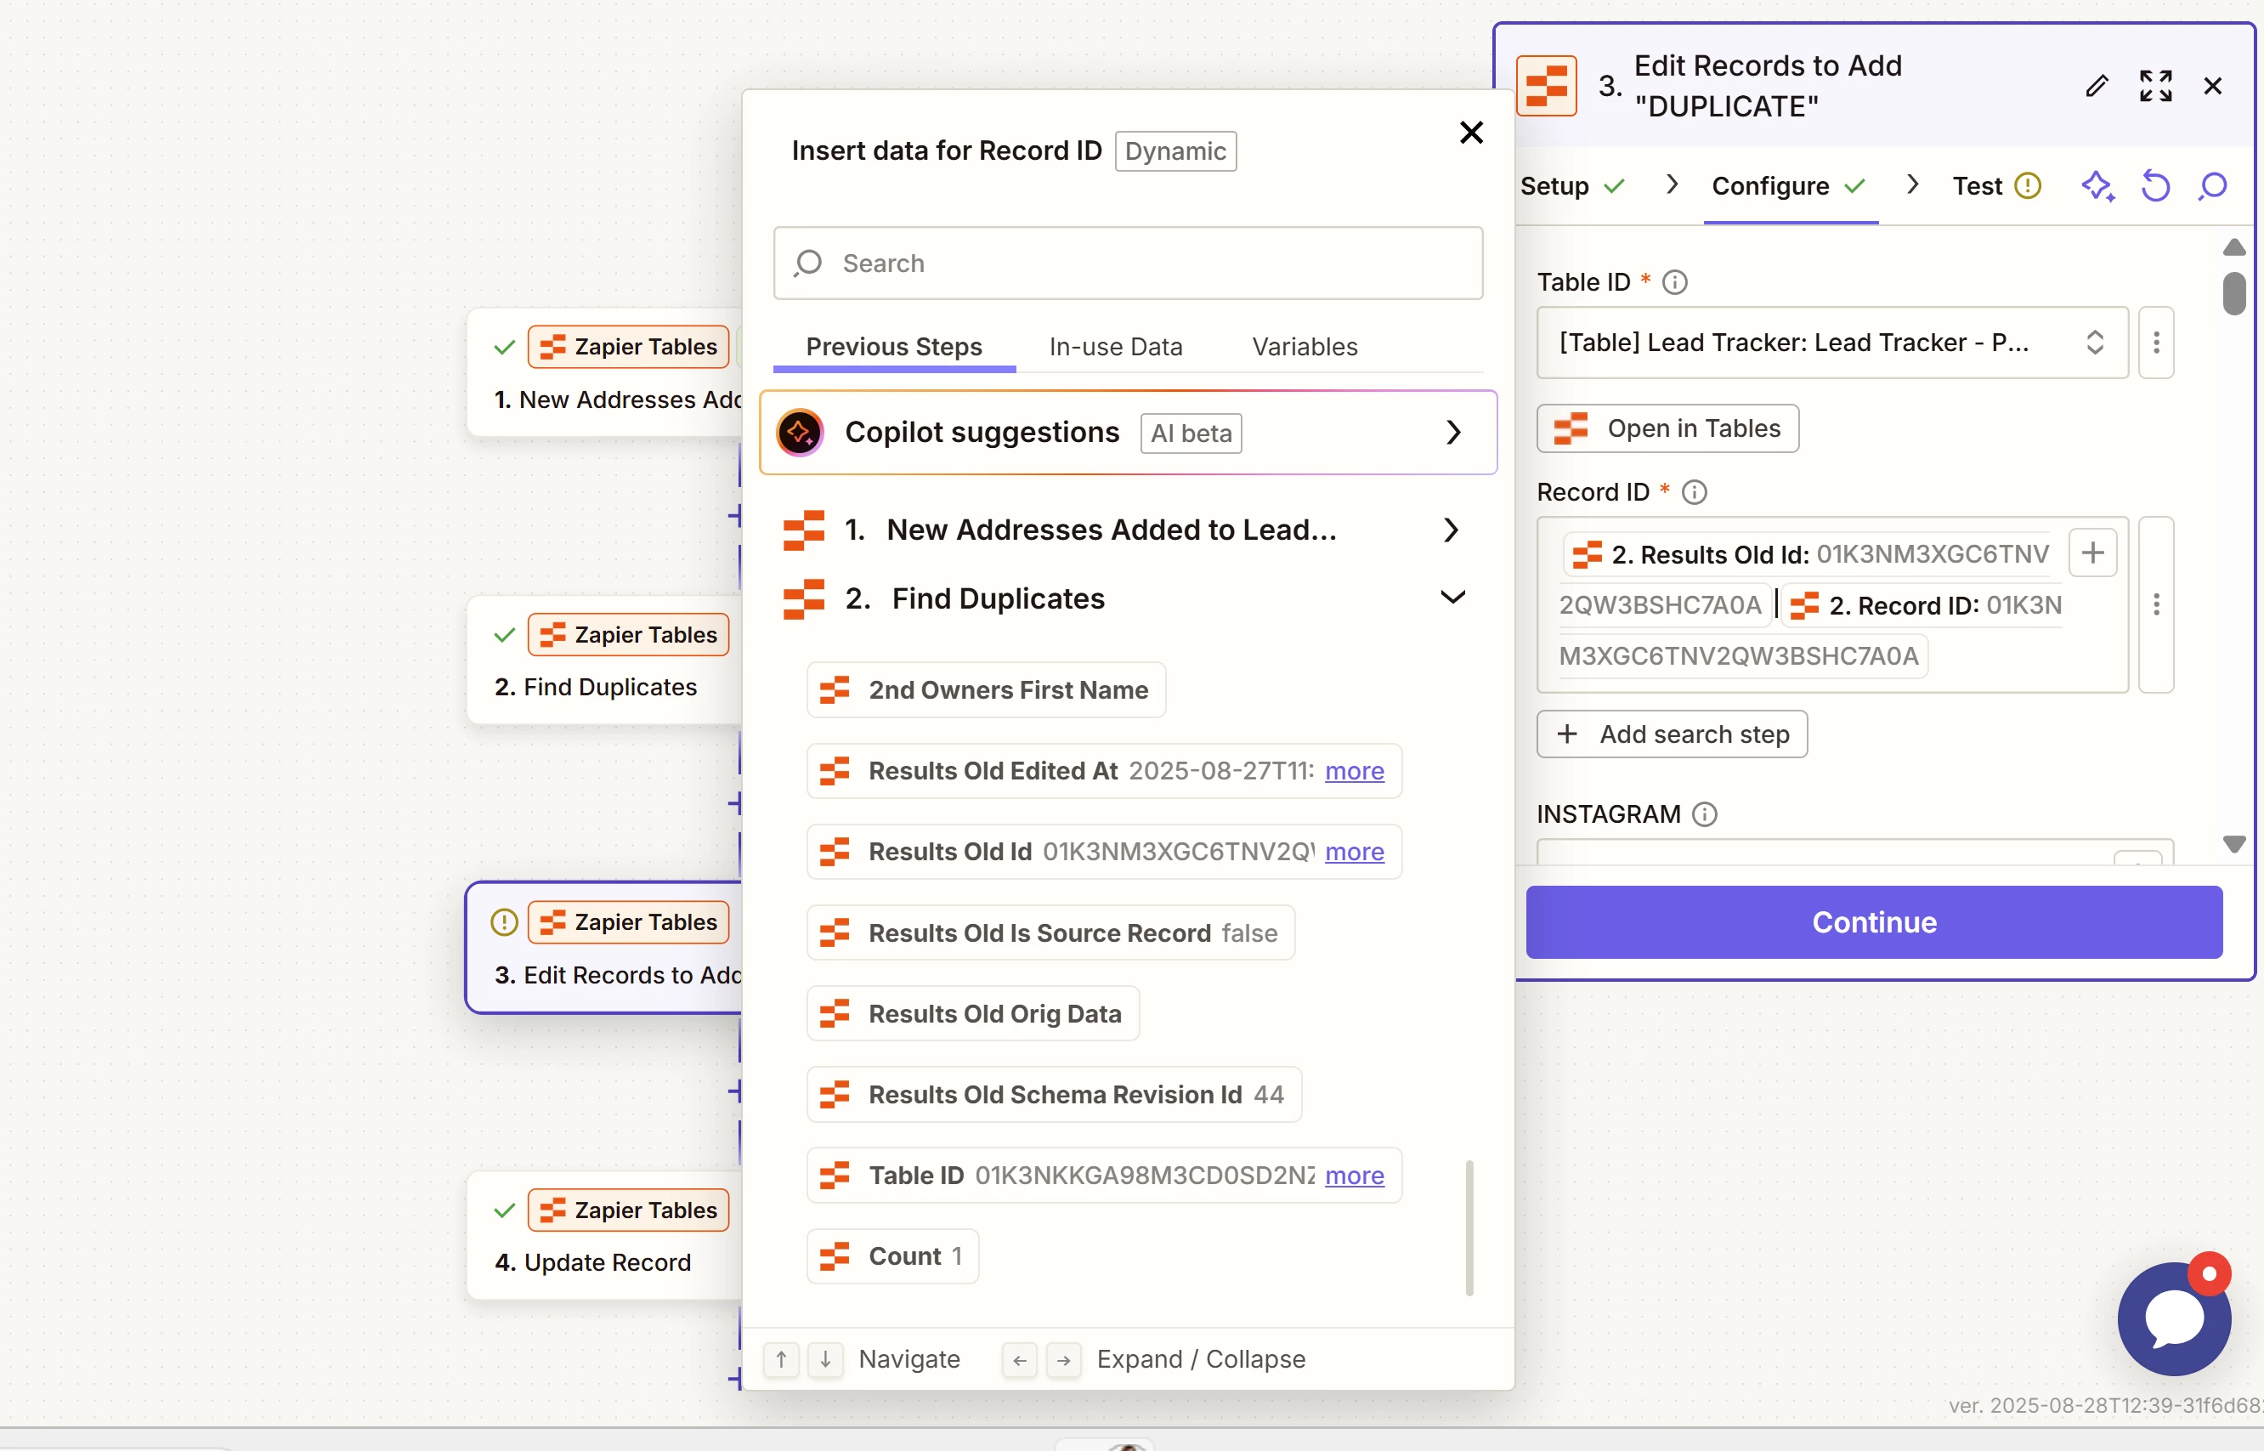Image resolution: width=2264 pixels, height=1451 pixels.
Task: Click the insert data popup list scrollbar
Action: click(1469, 1227)
